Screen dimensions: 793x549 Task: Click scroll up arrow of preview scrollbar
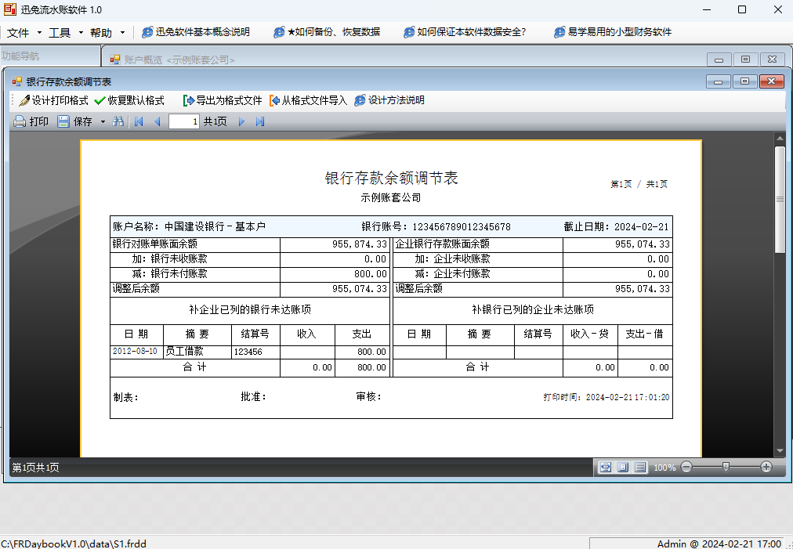point(780,138)
